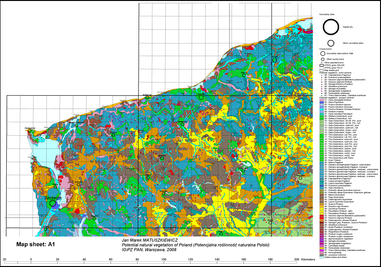Click the 160 mark on the scale bar

point(243,259)
